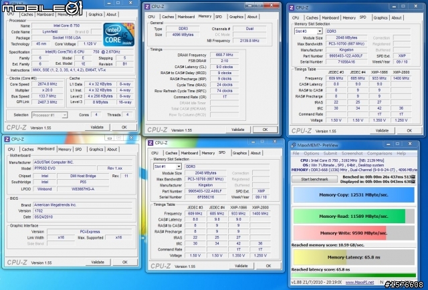Open the Graphics tab in the Slot #1 SPD window
This screenshot has height=290, width=428.
(x=239, y=153)
